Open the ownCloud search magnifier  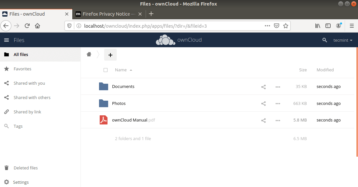coord(325,40)
